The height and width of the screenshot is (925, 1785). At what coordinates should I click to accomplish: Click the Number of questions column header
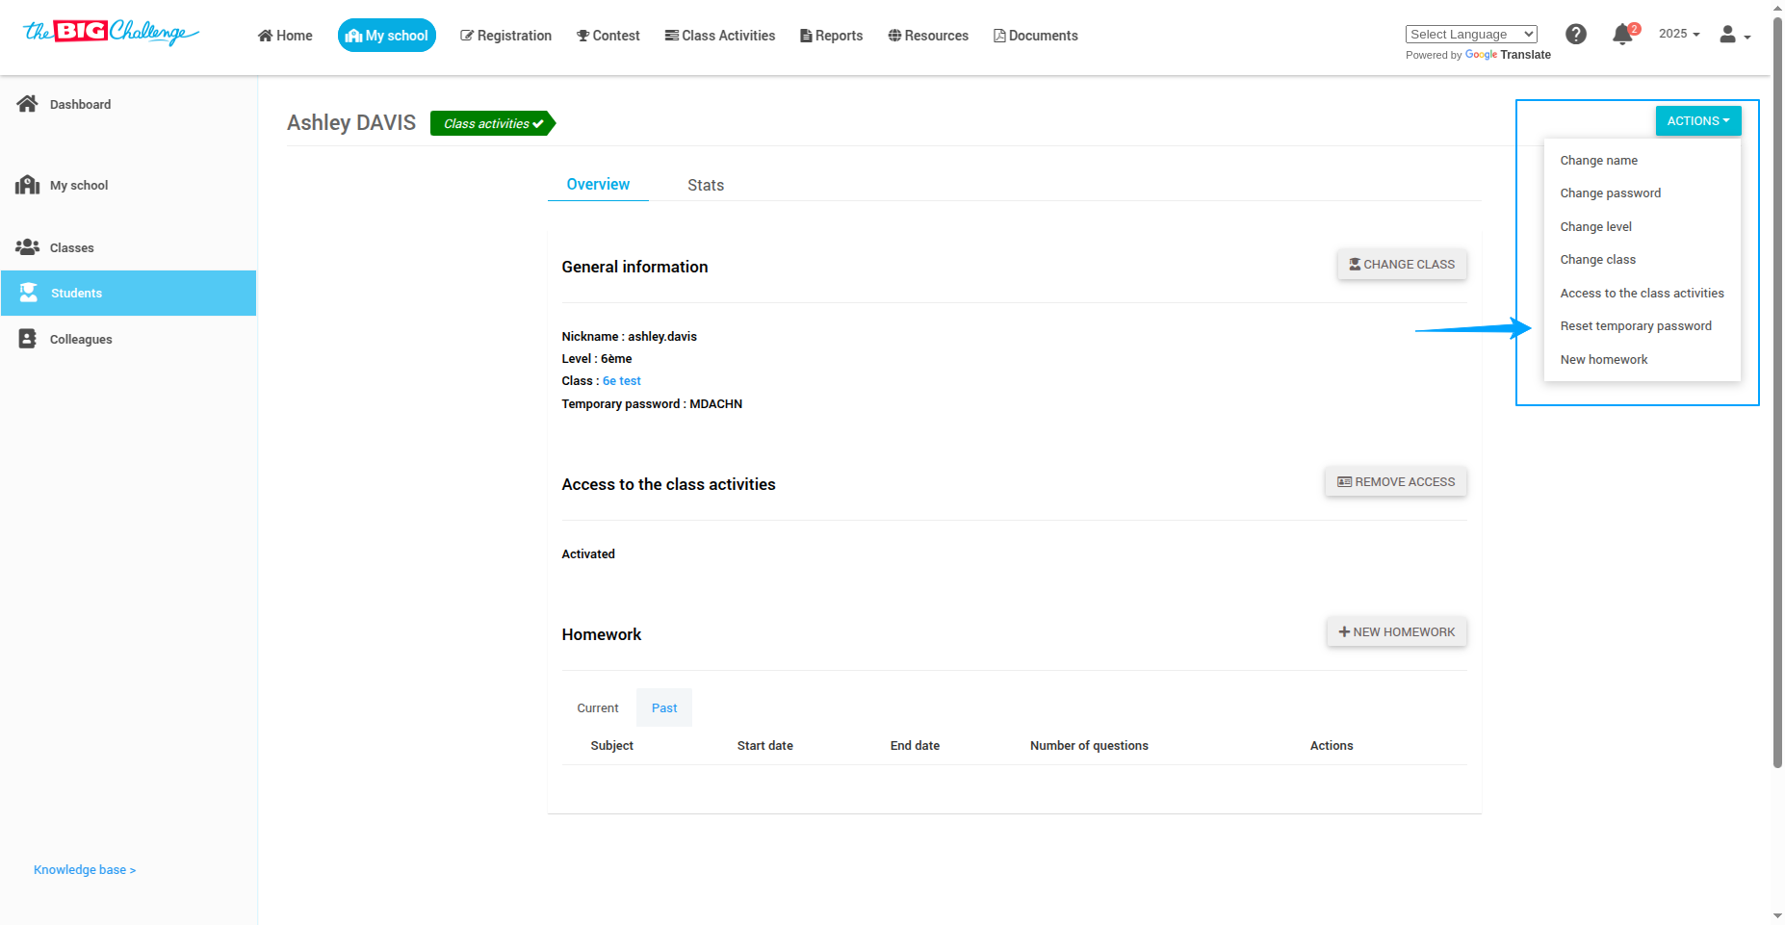(1089, 746)
